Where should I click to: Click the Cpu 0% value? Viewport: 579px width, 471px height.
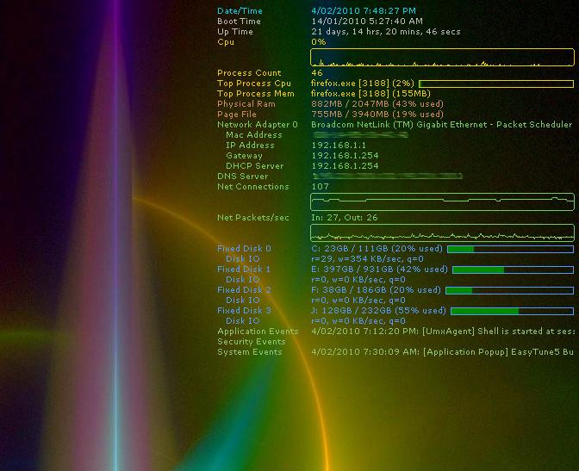click(x=318, y=42)
